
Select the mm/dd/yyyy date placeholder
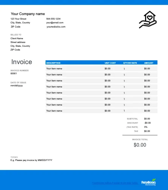(17, 86)
